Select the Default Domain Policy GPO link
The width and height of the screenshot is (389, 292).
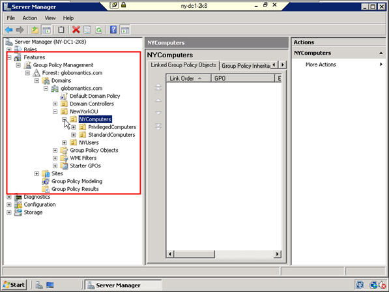[94, 96]
